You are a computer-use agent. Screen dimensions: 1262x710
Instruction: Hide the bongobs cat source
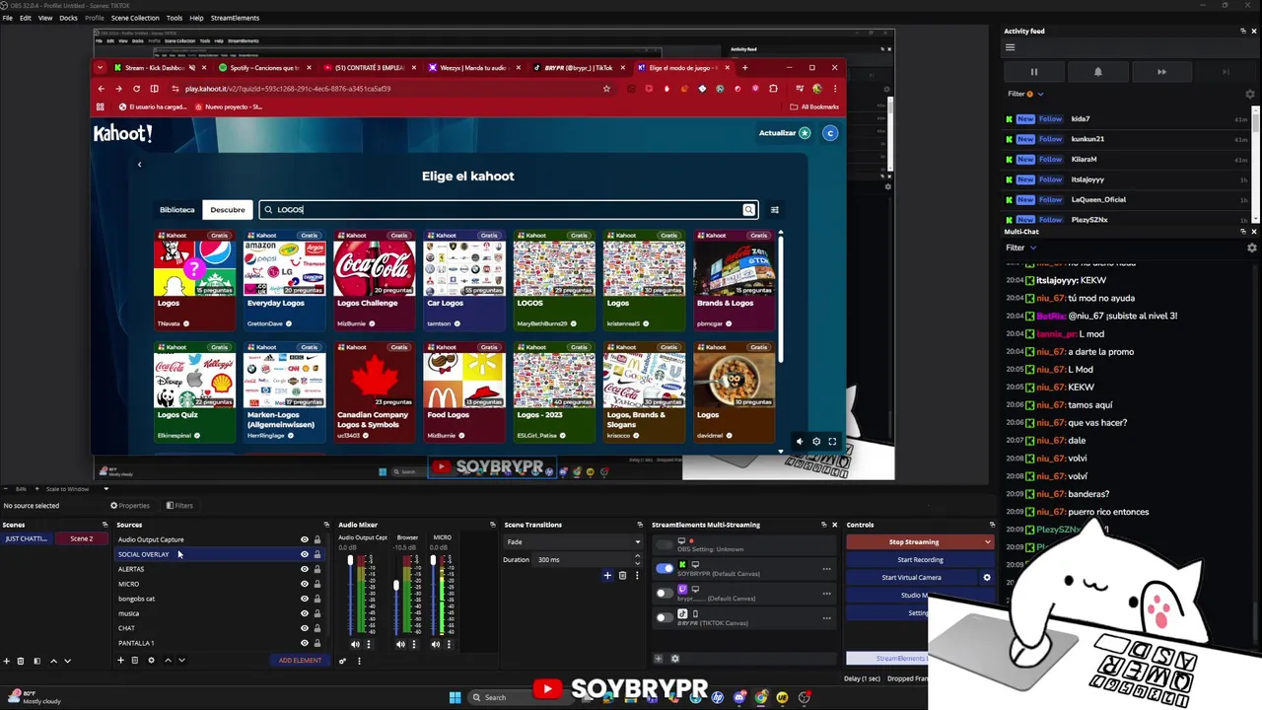coord(304,599)
